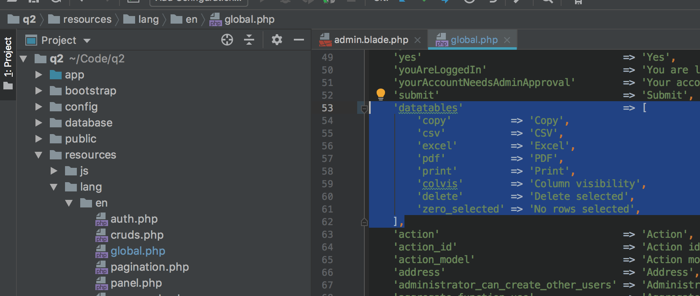Collapse the datatables array fold marker

pos(364,108)
